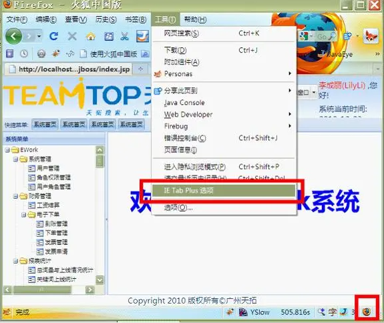
Task: Choose 附加组件(A) in the Tools menu
Action: click(x=224, y=62)
